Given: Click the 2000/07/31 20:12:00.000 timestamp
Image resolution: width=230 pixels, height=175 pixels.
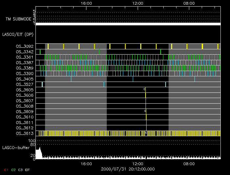Looking at the screenshot, I should [128, 169].
